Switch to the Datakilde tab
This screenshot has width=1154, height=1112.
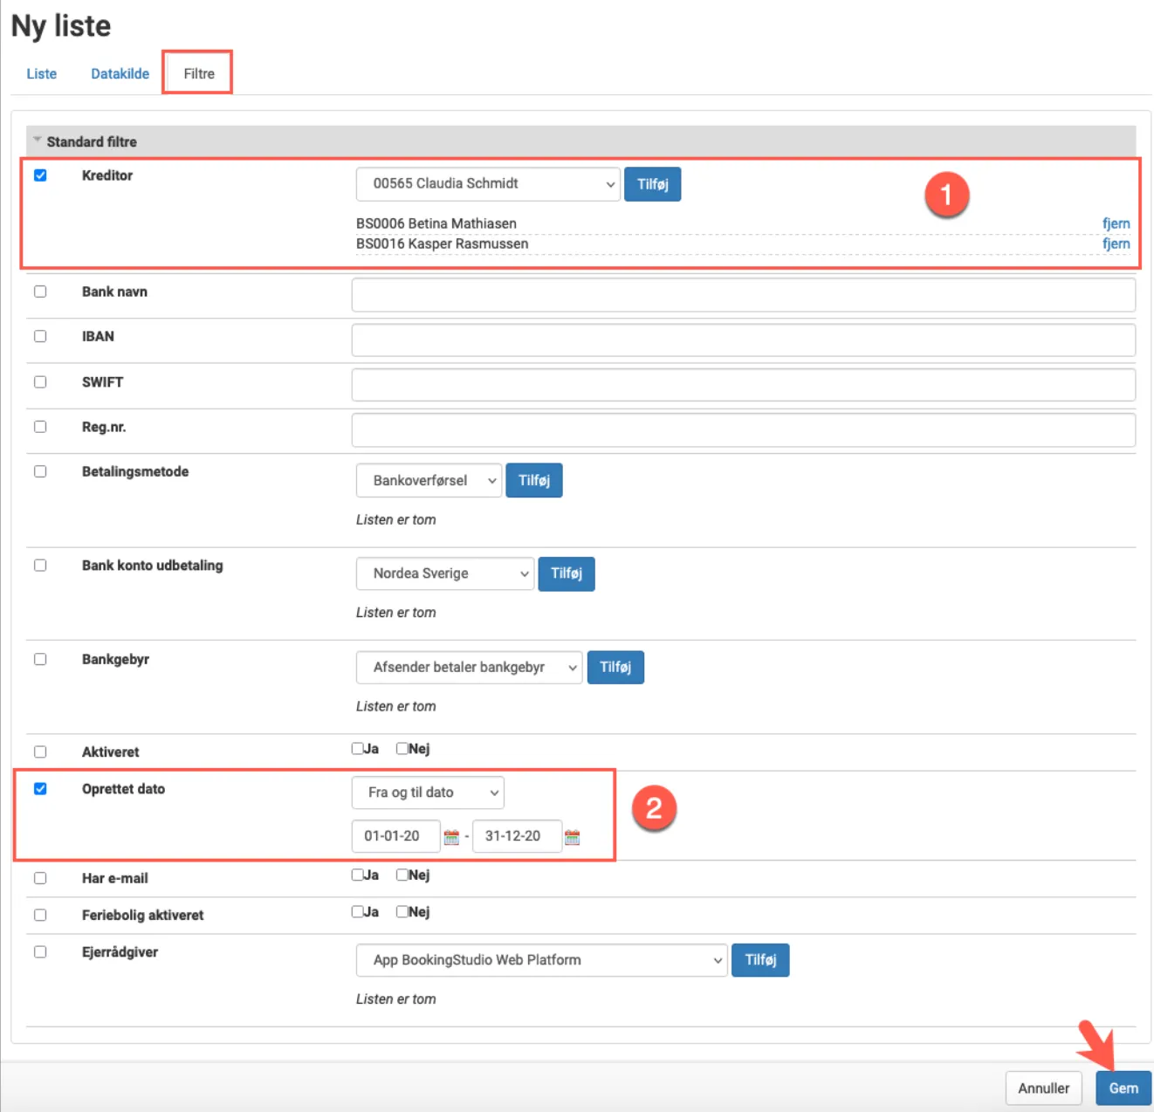click(x=120, y=73)
